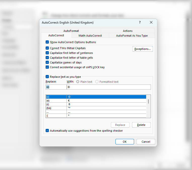Close the AutoCorrect dialog

click(151, 23)
